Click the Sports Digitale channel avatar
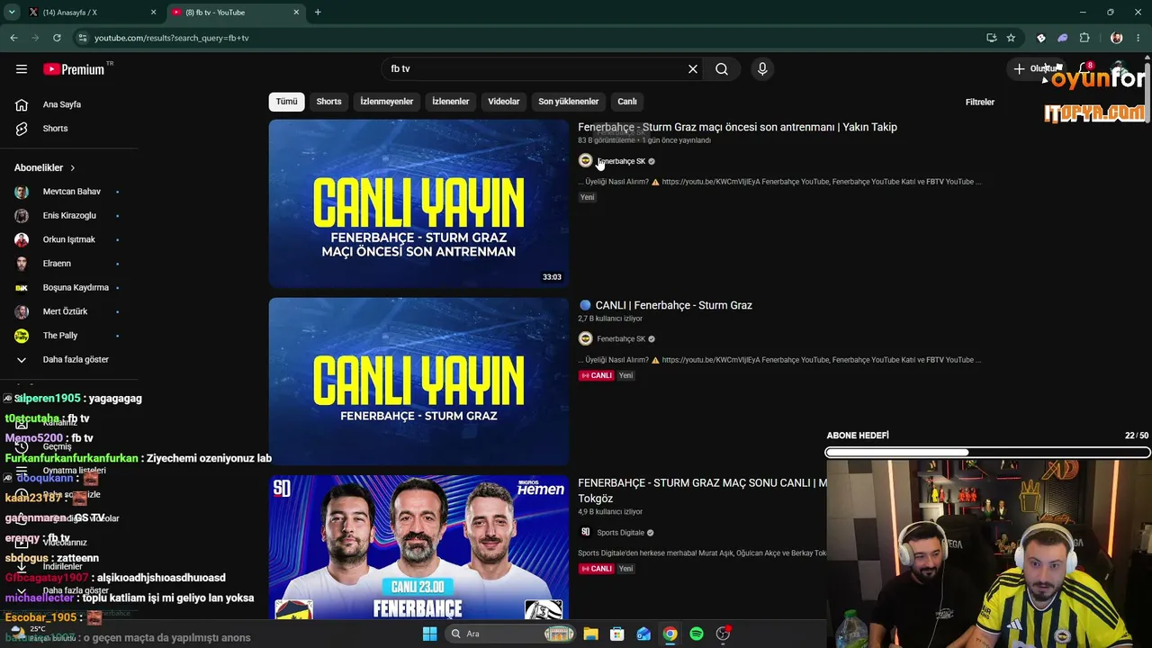1152x648 pixels. pyautogui.click(x=585, y=532)
